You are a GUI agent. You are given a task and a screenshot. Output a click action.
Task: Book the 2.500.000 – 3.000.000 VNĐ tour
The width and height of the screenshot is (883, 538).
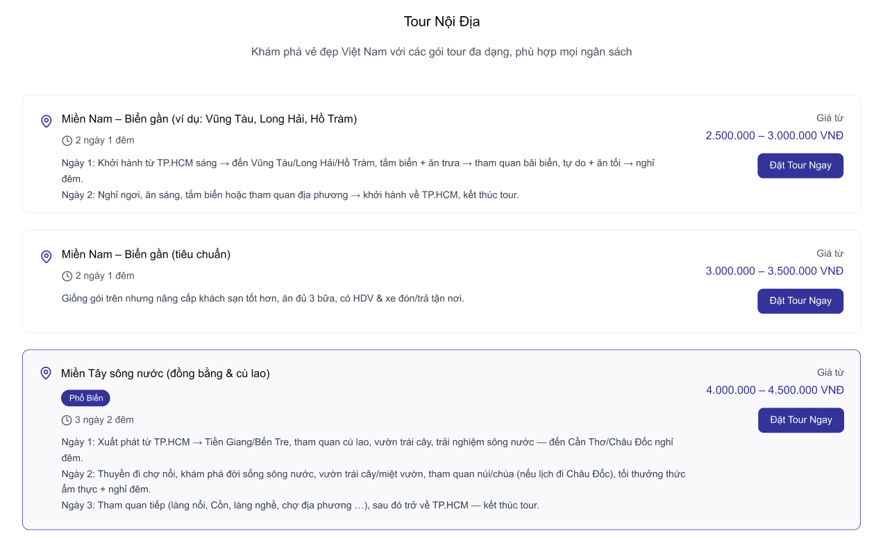coord(800,166)
